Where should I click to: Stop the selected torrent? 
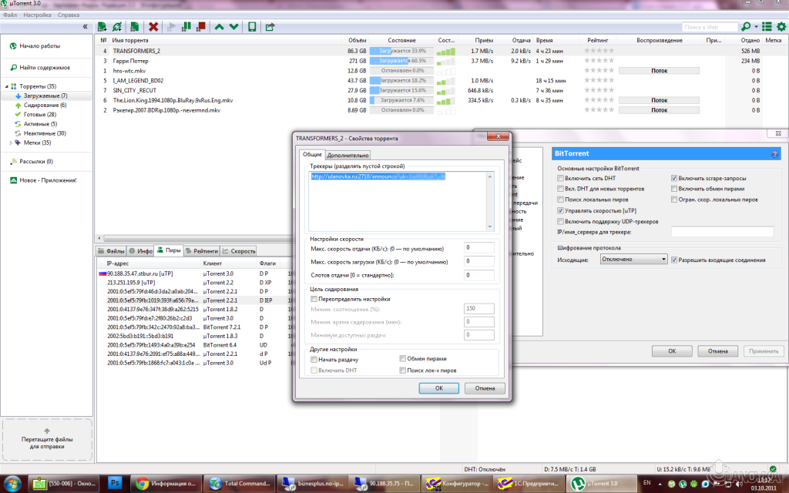[x=201, y=26]
